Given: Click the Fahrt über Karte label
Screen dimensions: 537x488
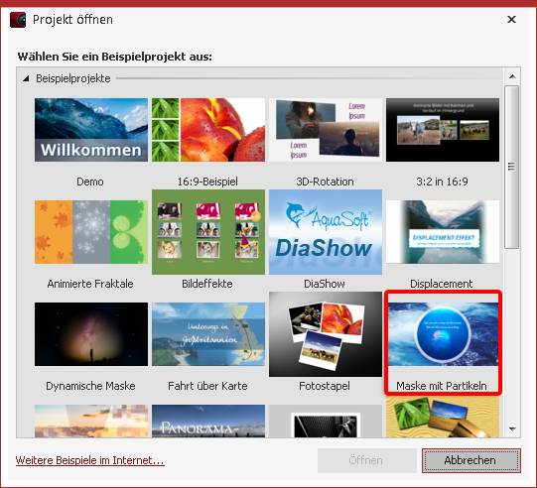Looking at the screenshot, I should pos(207,386).
